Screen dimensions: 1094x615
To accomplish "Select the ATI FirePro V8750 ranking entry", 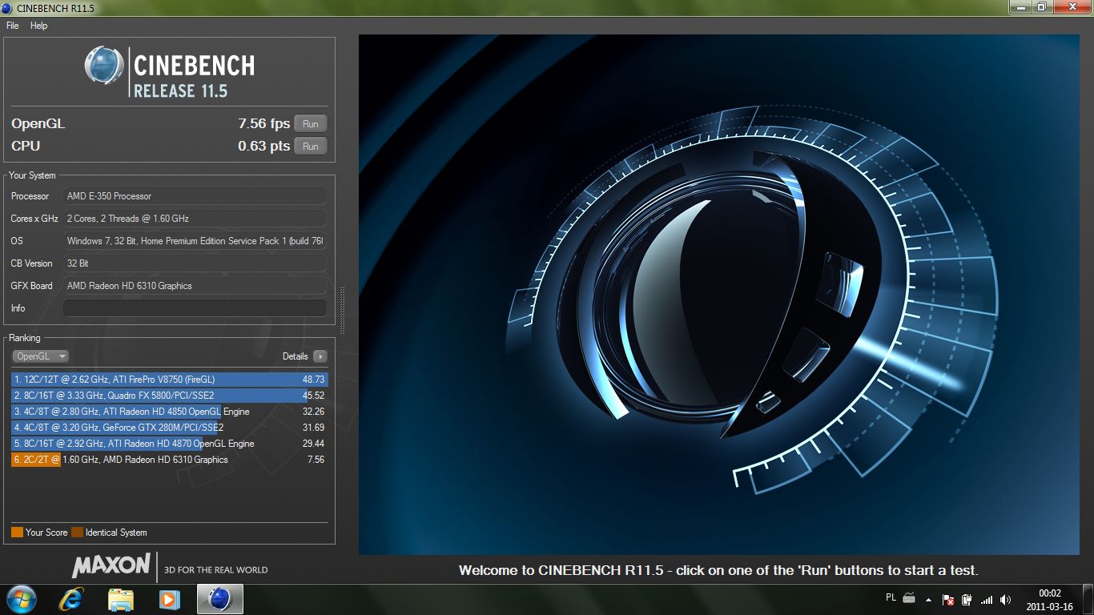I will (x=168, y=380).
